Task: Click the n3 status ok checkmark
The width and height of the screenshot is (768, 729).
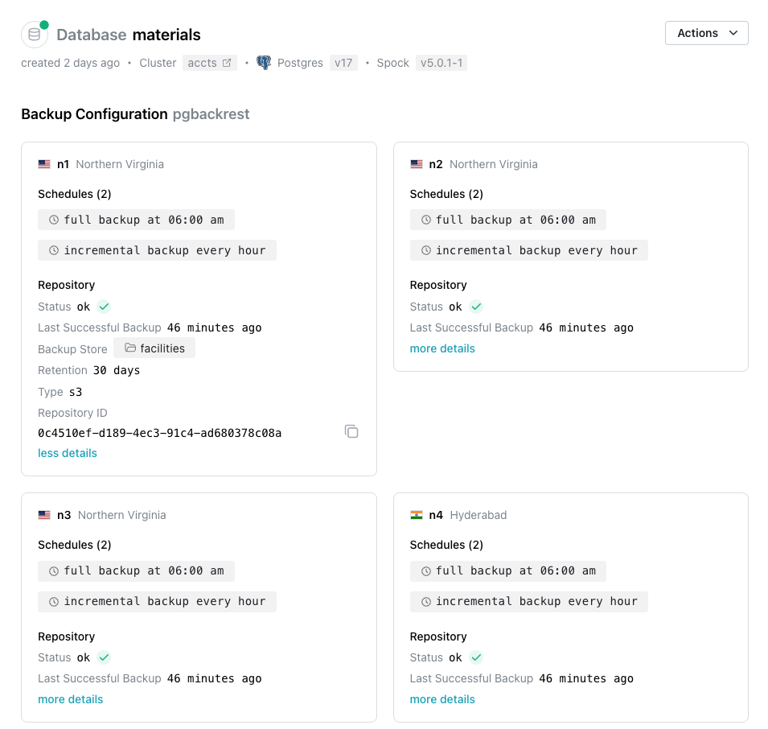Action: click(x=104, y=657)
